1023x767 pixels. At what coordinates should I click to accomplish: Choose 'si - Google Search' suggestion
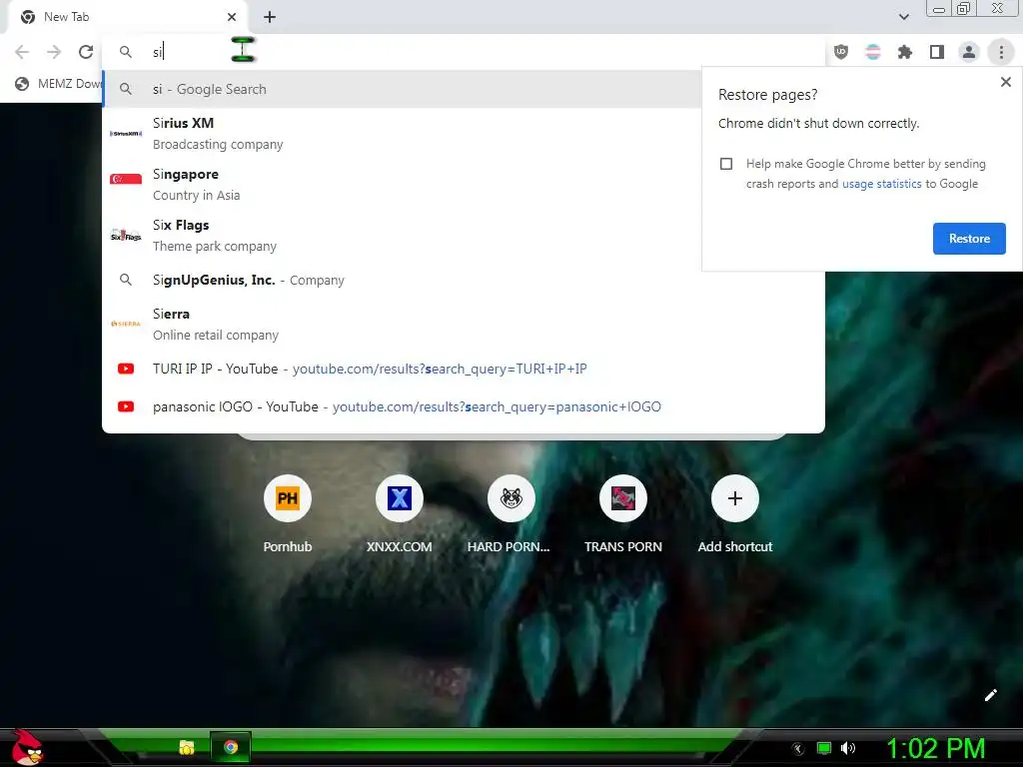coord(402,89)
